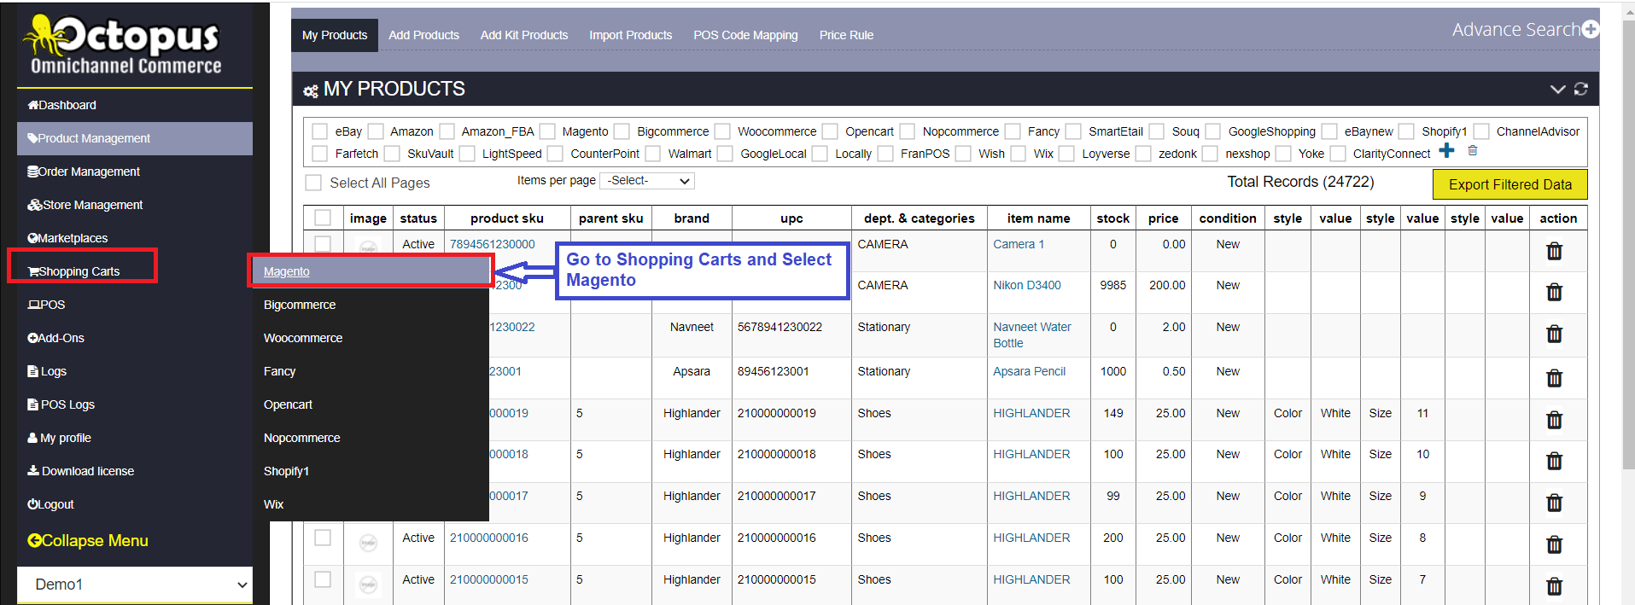The image size is (1635, 605).
Task: Click the Octopus Omnichannel Commerce logo
Action: click(125, 45)
